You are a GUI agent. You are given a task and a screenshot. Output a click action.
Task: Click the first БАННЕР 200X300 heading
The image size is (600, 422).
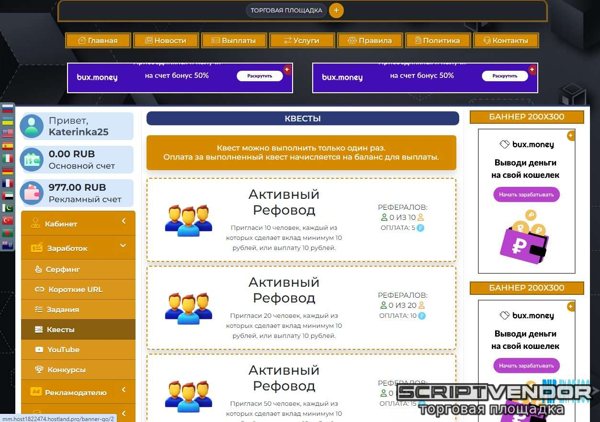pyautogui.click(x=527, y=117)
